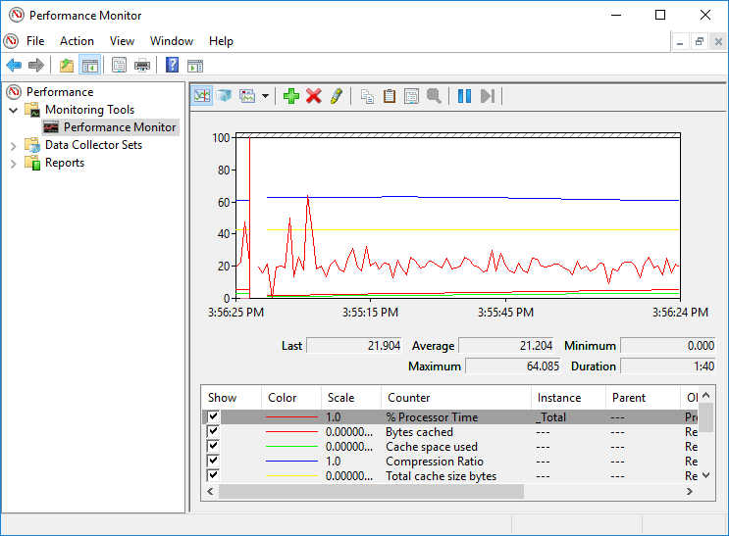Uncheck the Bytes cached counter checkbox
This screenshot has height=536, width=729.
[x=213, y=432]
